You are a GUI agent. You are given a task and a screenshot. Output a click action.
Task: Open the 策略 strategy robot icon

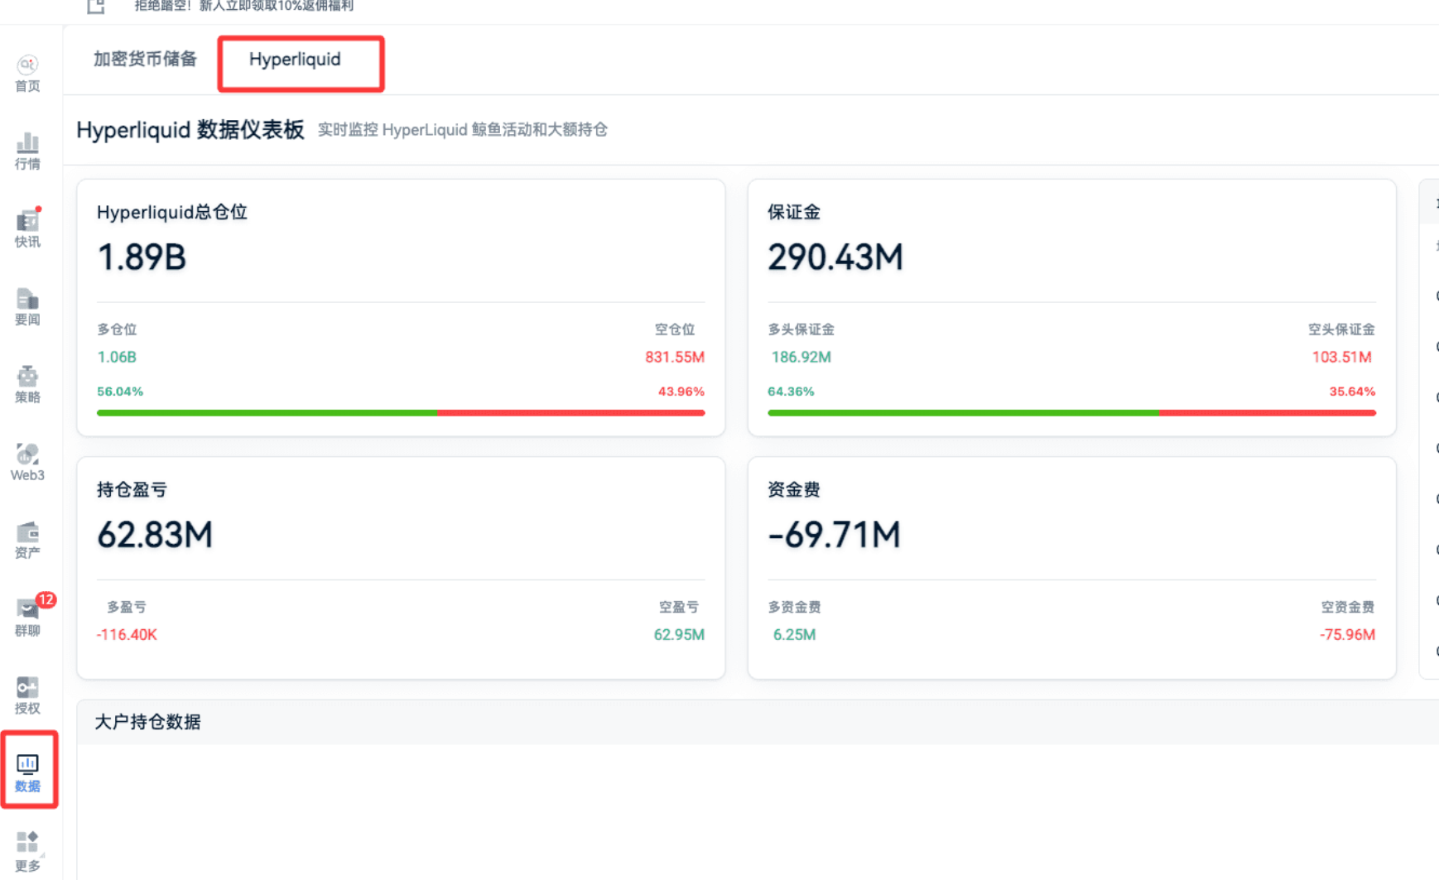(x=27, y=384)
